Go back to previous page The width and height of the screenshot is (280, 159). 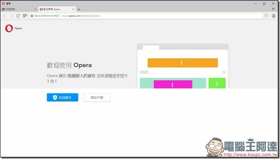[x=4, y=16]
